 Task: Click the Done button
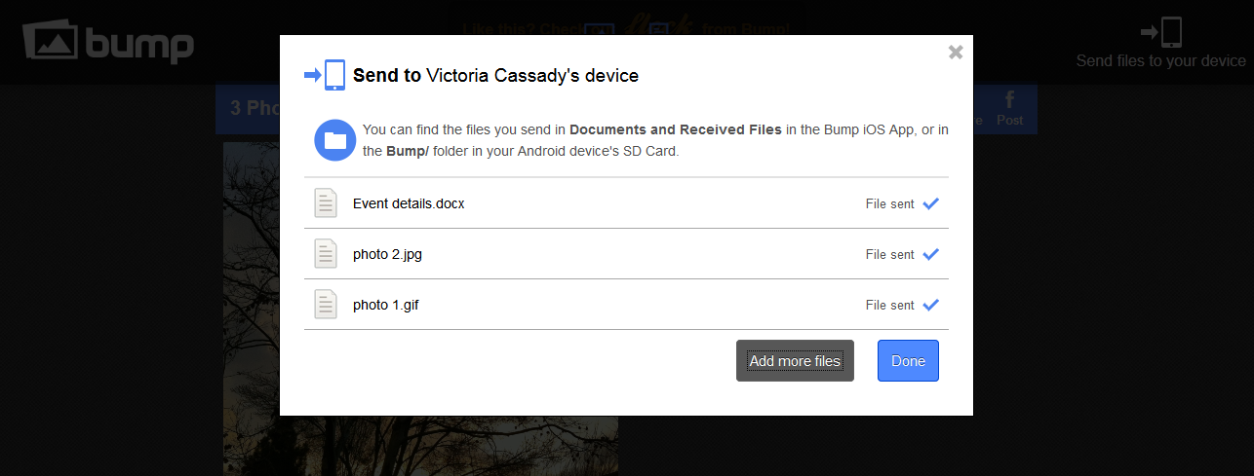click(908, 361)
